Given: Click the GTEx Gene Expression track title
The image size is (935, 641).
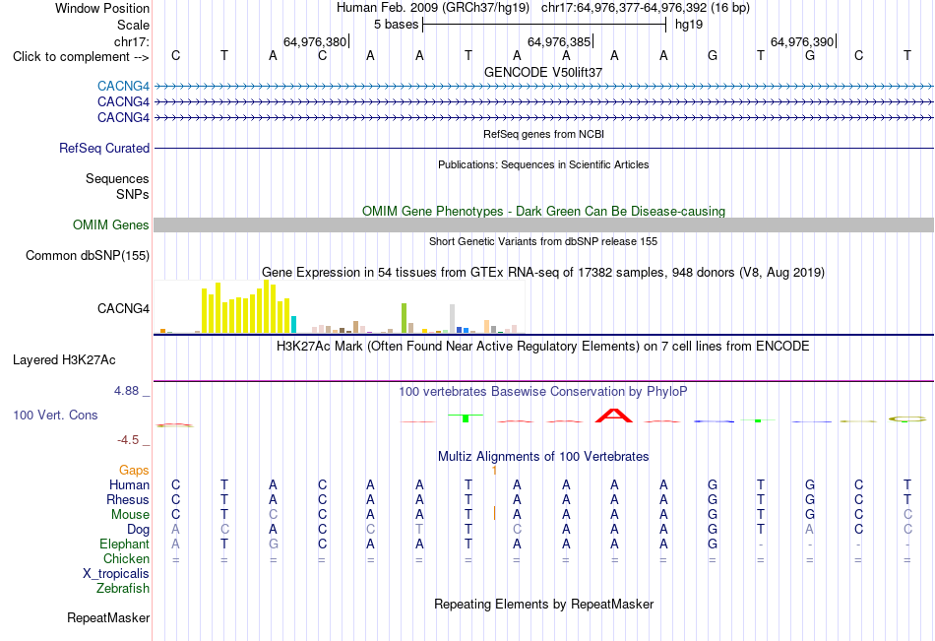Looking at the screenshot, I should coord(543,272).
